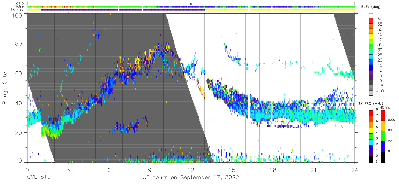Click the UT hours on September 17, 2022 label
This screenshot has height=184, width=399.
191,178
